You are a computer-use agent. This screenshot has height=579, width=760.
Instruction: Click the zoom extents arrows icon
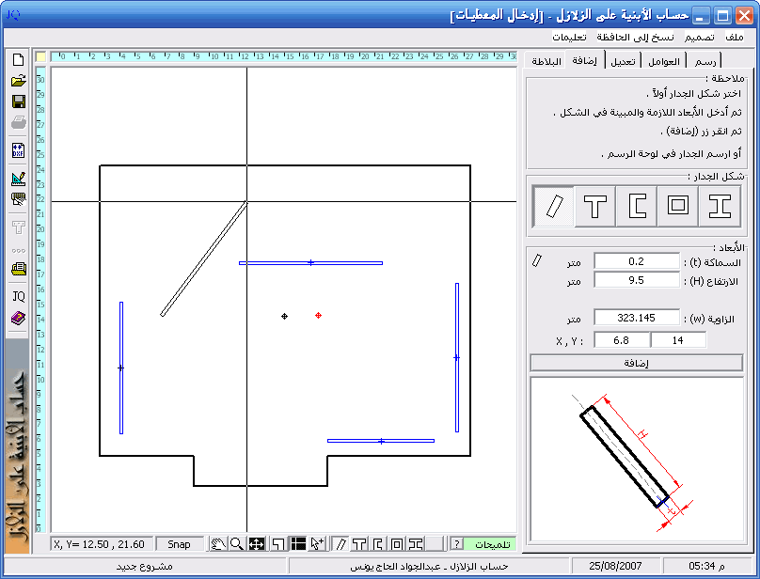coord(256,543)
